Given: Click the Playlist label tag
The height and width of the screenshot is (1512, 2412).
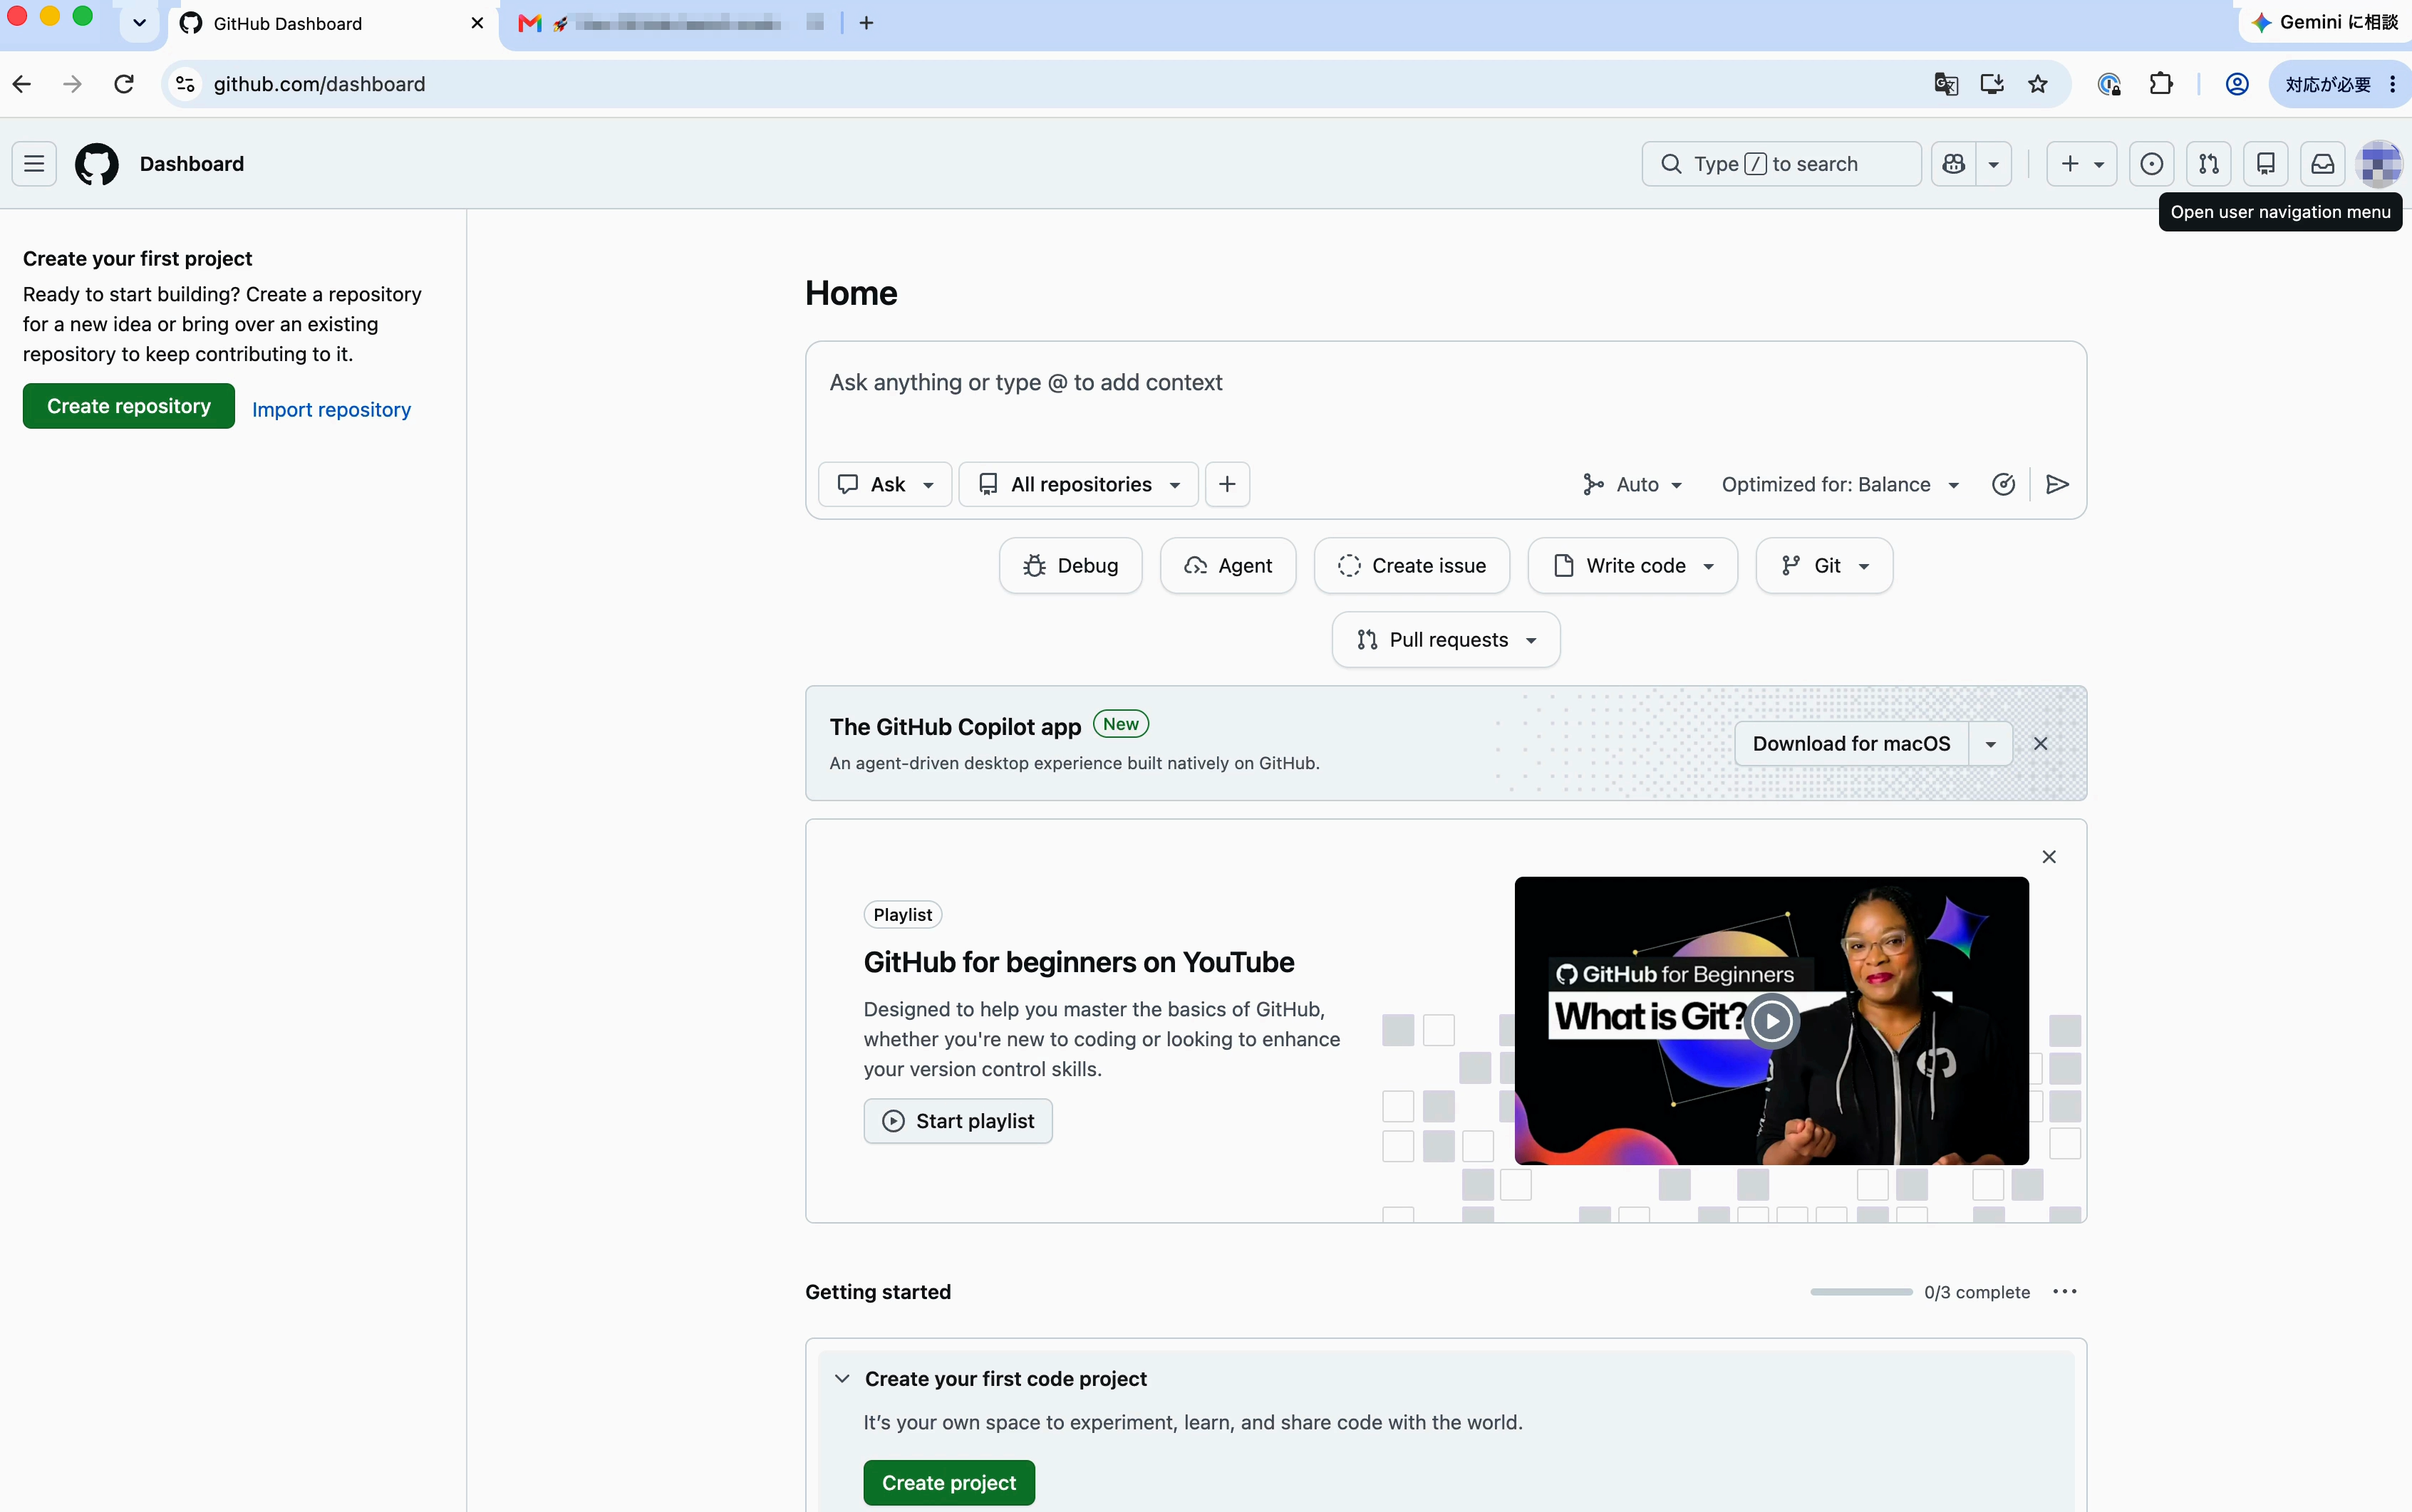Looking at the screenshot, I should point(902,915).
